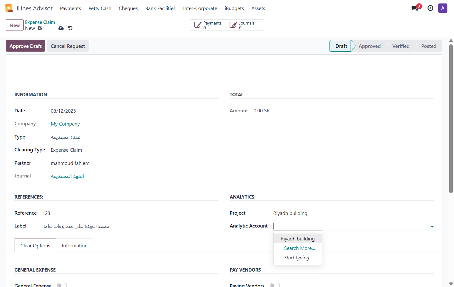Click the vertical scrollbar thumb
The height and width of the screenshot is (287, 454).
pyautogui.click(x=451, y=119)
